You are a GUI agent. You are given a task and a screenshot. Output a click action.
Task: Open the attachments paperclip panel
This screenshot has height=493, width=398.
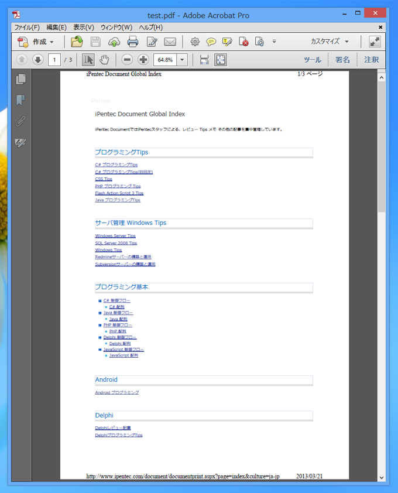point(20,121)
